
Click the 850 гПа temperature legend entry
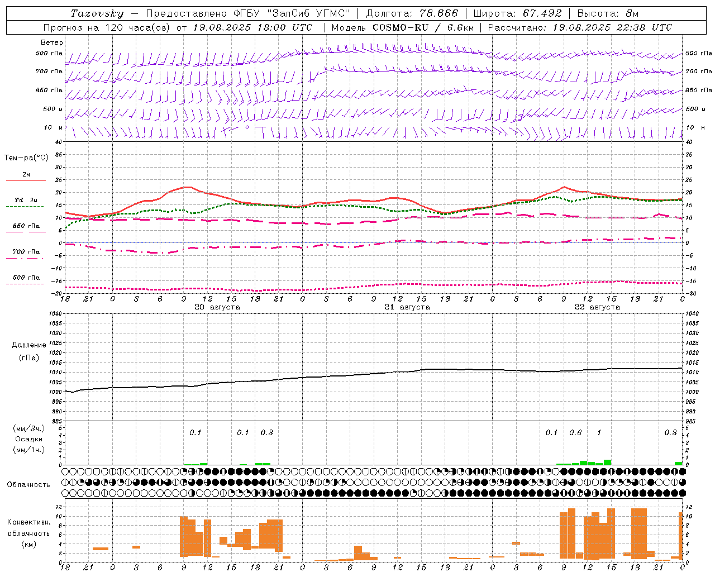pyautogui.click(x=26, y=228)
